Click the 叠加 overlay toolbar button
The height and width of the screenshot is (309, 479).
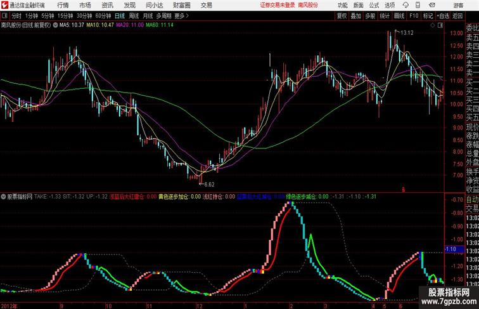(356, 16)
